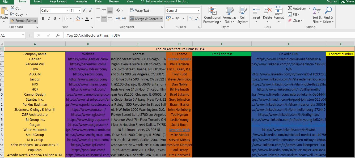Apply cell borders icon
The width and height of the screenshot is (355, 158).
pyautogui.click(x=66, y=19)
